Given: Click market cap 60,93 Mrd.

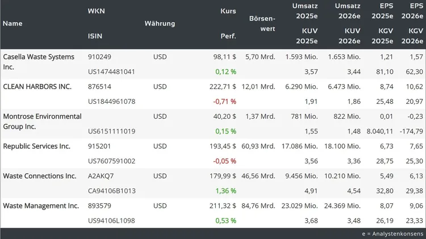Looking at the screenshot, I should click(258, 146).
